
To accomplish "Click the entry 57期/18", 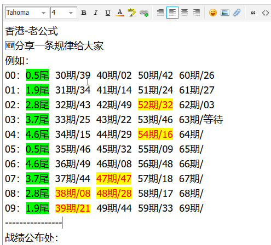I will (155, 178).
